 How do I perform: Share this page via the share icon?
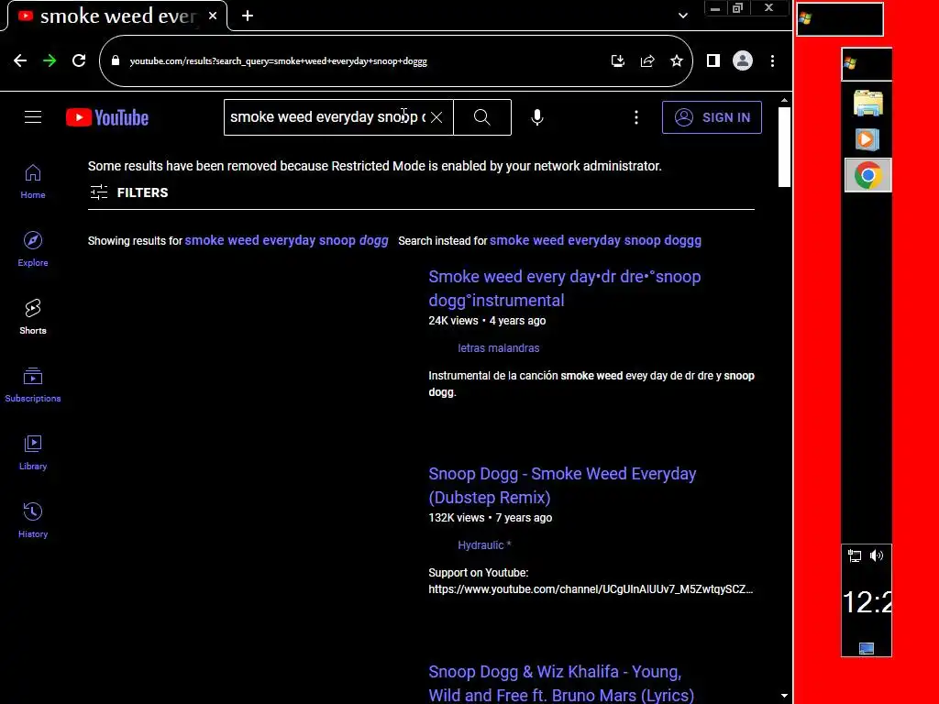647,60
